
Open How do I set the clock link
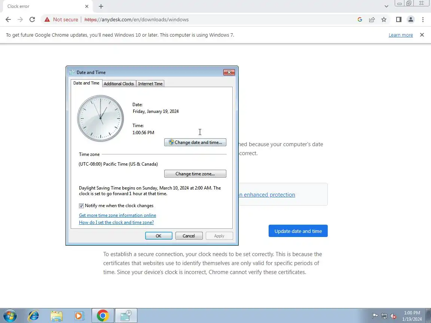tap(116, 222)
